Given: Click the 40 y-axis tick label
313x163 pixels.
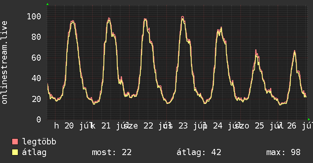Looking at the screenshot, I should click(x=36, y=78).
